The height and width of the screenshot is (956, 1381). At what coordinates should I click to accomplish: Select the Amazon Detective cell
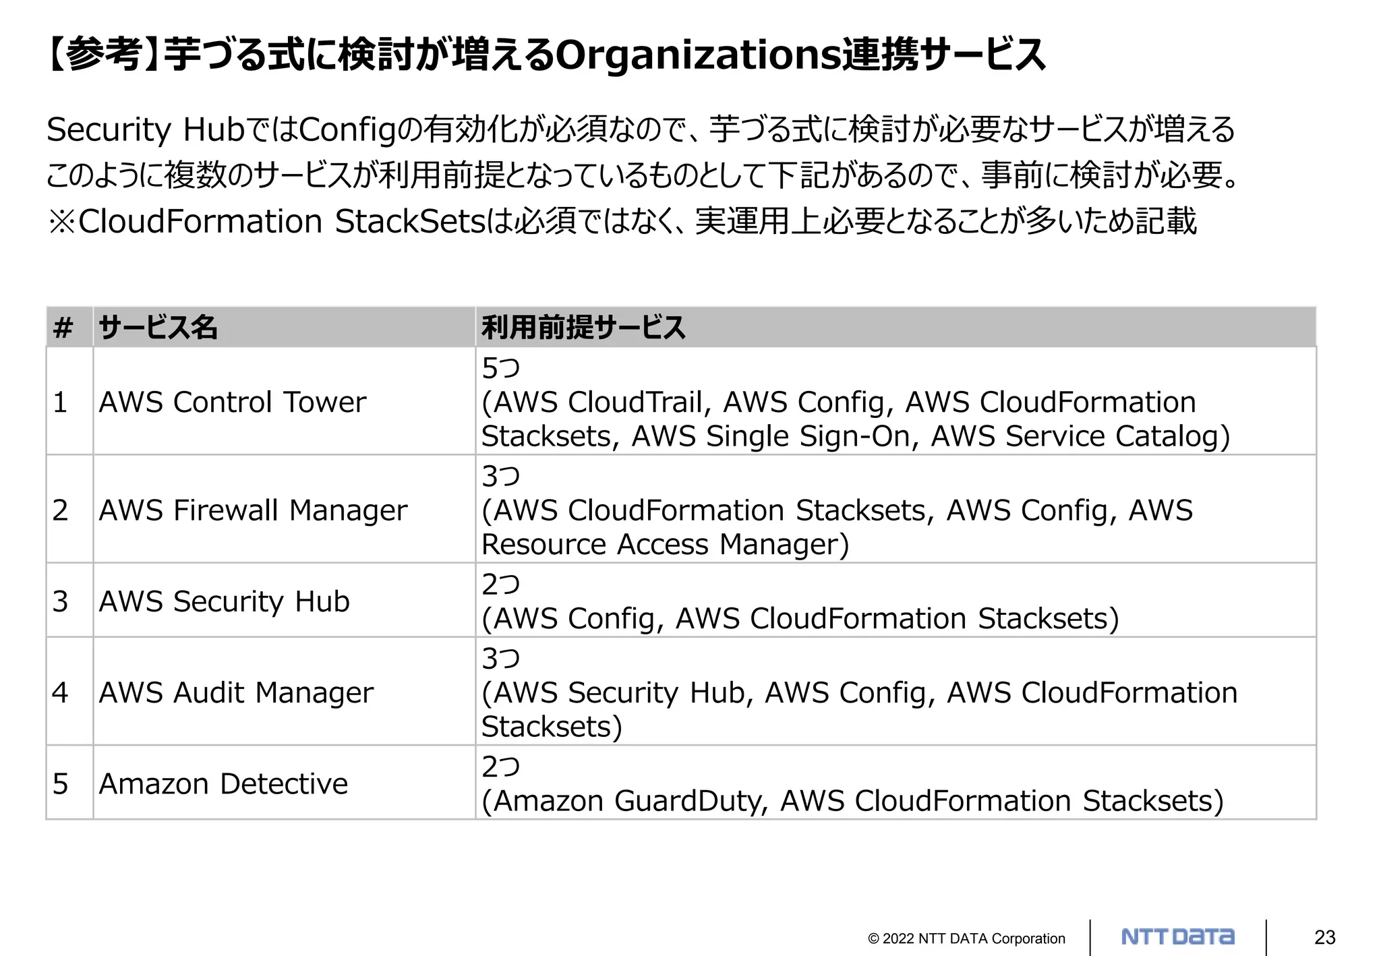pyautogui.click(x=284, y=782)
